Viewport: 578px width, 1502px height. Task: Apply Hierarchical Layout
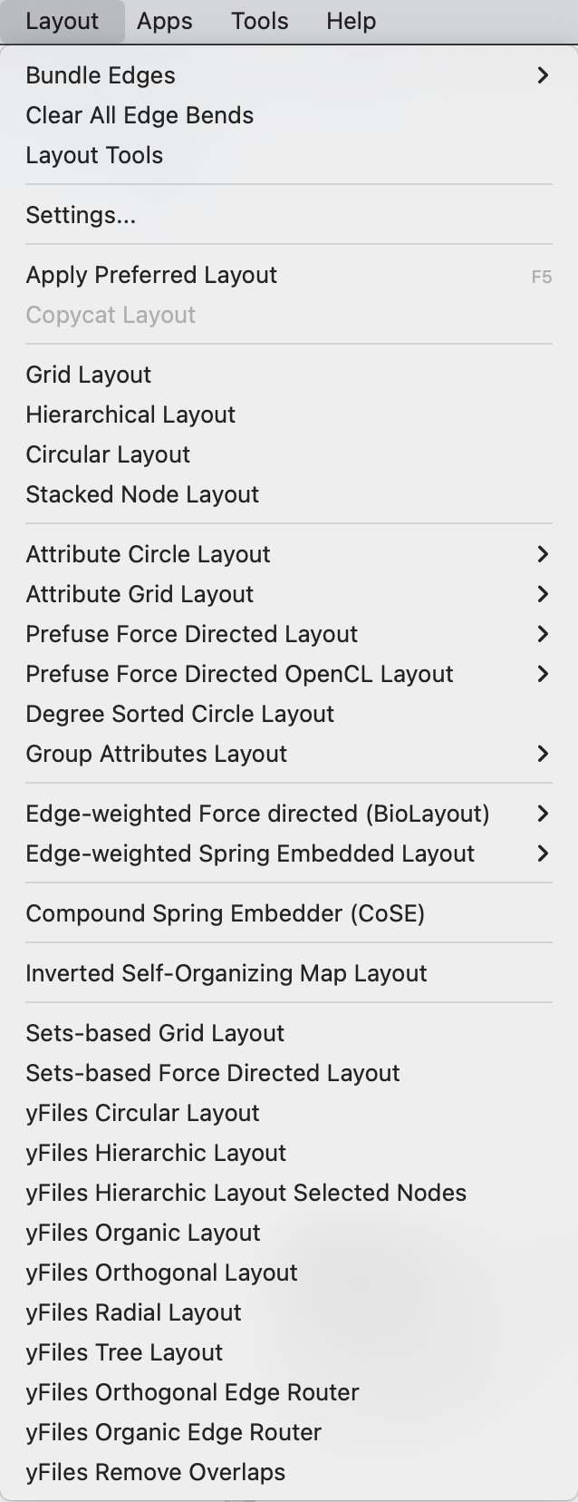pyautogui.click(x=130, y=415)
